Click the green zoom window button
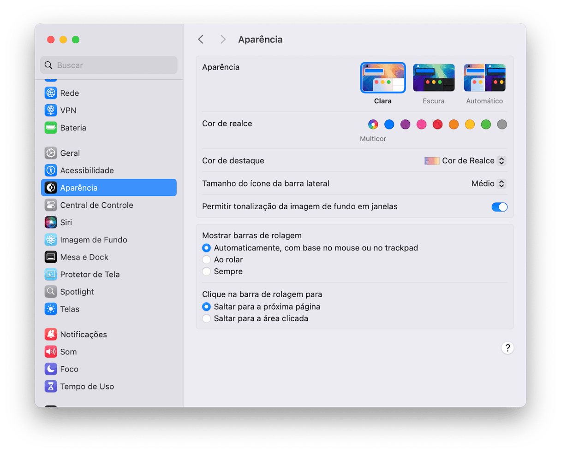Screen dimensions: 561x453 (x=76, y=40)
